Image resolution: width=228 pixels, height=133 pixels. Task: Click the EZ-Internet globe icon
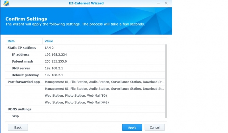tap(6, 3)
